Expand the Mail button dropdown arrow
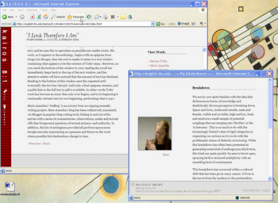Image resolution: width=278 pixels, height=203 pixels. (x=100, y=17)
